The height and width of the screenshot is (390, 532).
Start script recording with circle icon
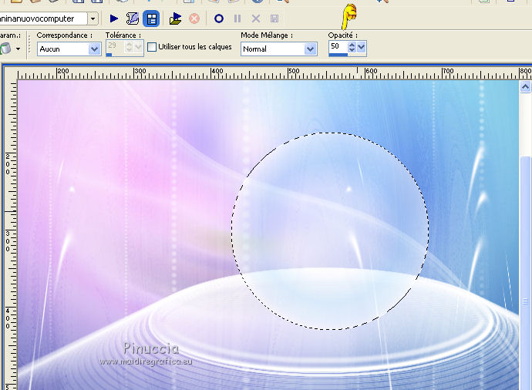pyautogui.click(x=219, y=18)
